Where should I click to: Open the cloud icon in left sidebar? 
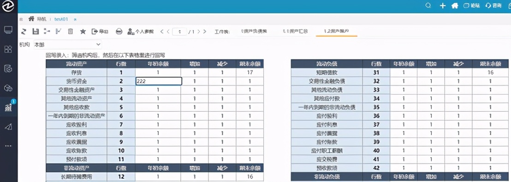click(x=8, y=88)
